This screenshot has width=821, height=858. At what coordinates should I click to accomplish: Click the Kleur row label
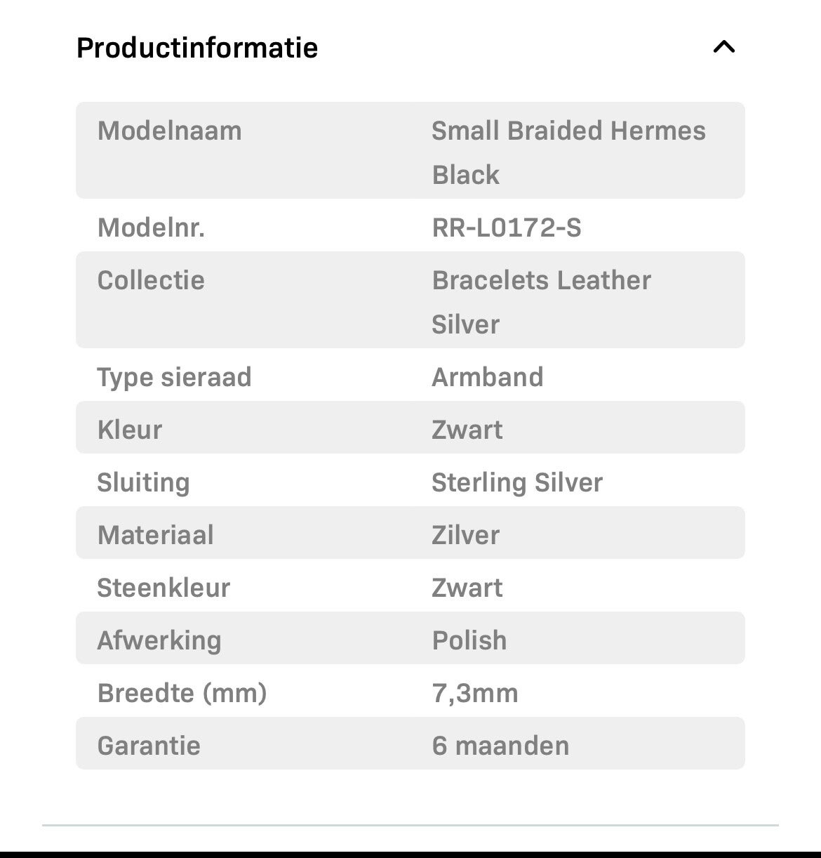tap(130, 430)
